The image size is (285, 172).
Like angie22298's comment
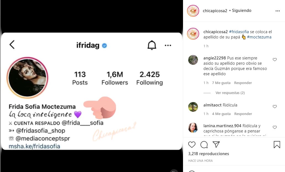(274, 60)
